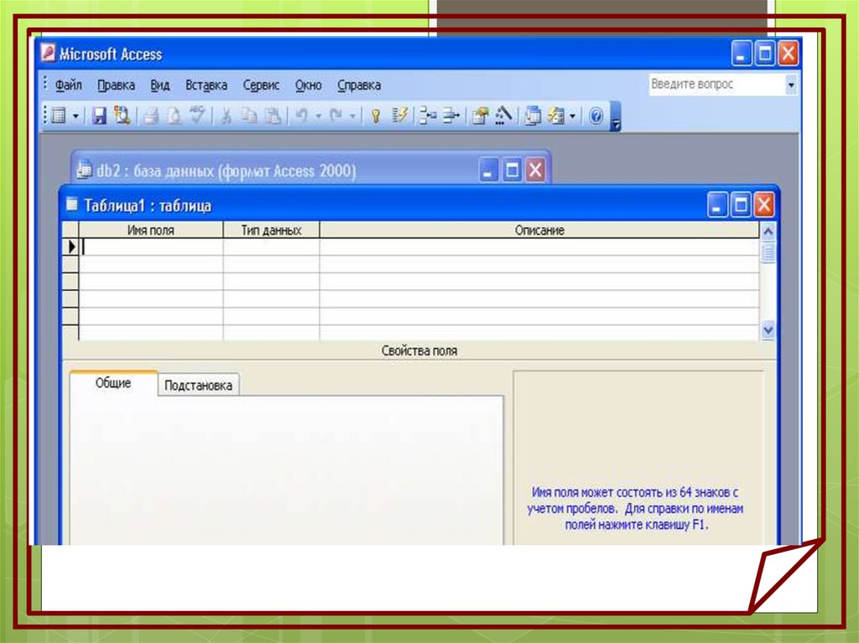Open the help question box dropdown arrow
The image size is (859, 643).
point(791,85)
